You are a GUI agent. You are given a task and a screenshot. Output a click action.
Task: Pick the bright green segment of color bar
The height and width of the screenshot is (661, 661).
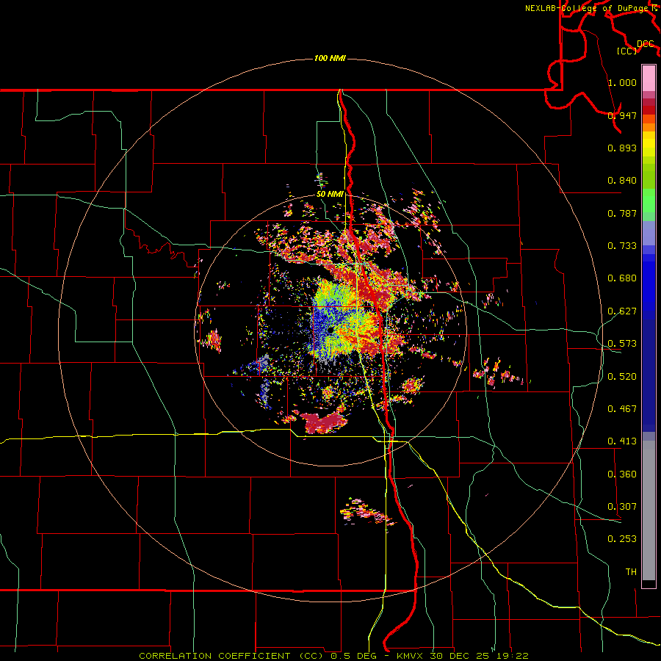(x=649, y=201)
